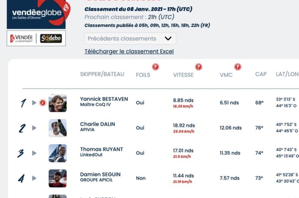Click Yannick BESTAVEN skipper name
Screen dimensions: 299x198
(x=104, y=99)
